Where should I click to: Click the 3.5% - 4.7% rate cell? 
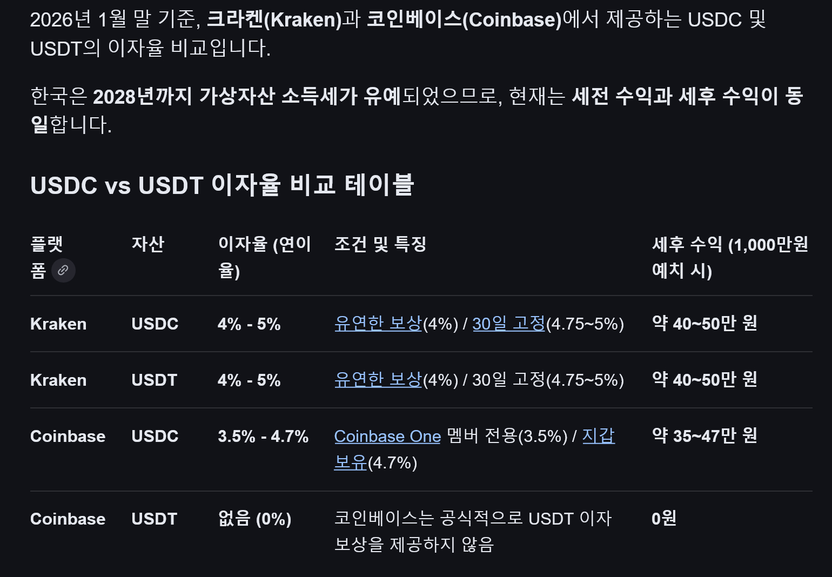pos(263,436)
